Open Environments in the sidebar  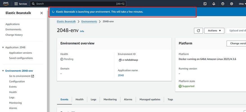pos(13,30)
